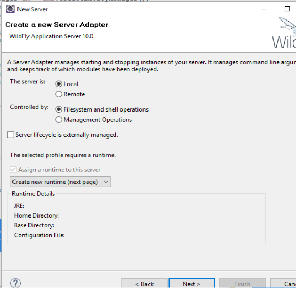Image resolution: width=296 pixels, height=288 pixels.
Task: Select the Remote server radio button
Action: click(x=59, y=94)
